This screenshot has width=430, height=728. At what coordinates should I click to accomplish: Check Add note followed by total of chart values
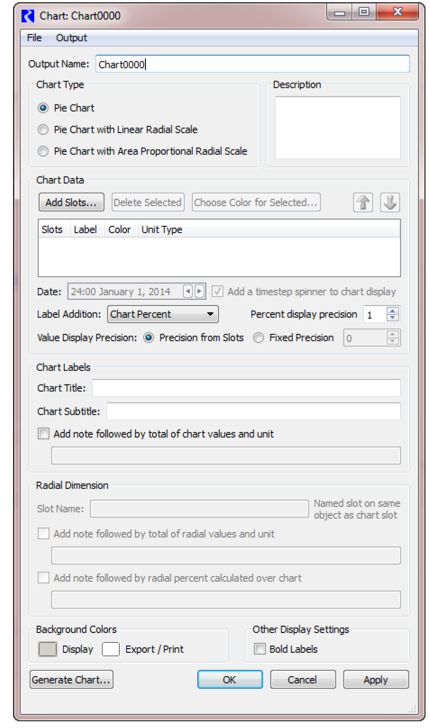click(44, 434)
